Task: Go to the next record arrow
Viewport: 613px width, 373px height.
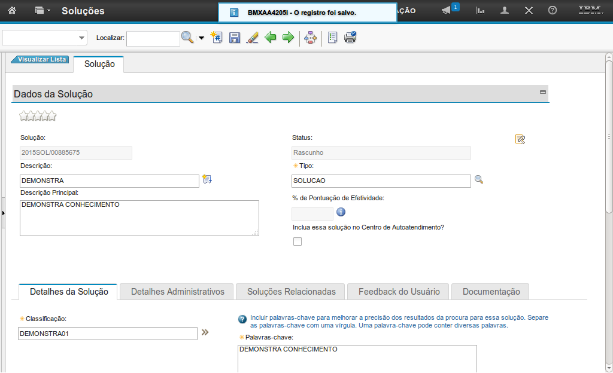Action: coord(288,38)
